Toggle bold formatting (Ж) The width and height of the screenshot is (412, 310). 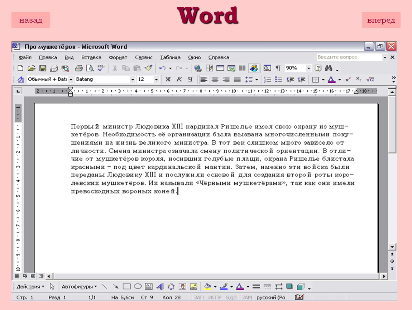(x=168, y=80)
